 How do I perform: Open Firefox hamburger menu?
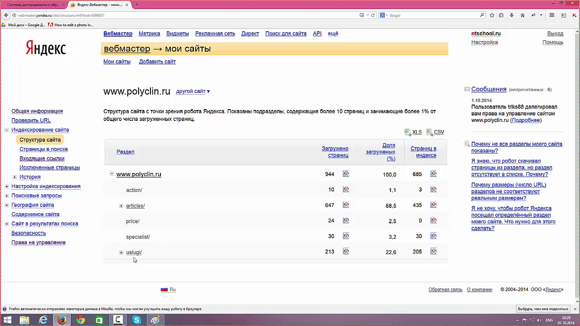point(552,15)
